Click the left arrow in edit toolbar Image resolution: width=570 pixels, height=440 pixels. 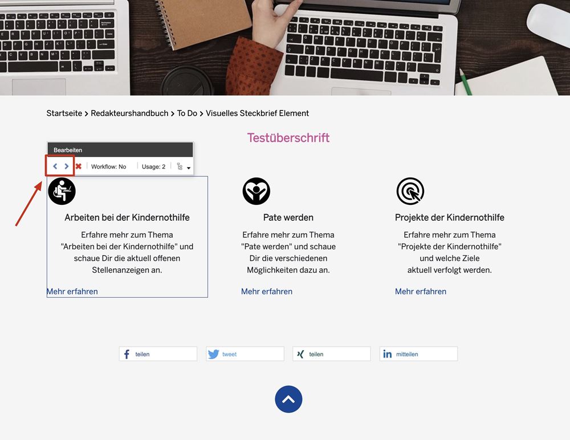55,166
